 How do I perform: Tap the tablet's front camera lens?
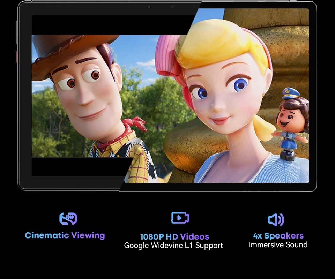pos(149,7)
